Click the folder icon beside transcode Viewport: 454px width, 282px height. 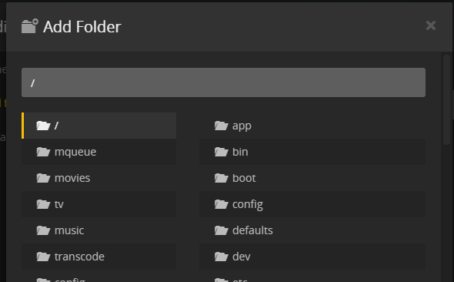pyautogui.click(x=43, y=257)
